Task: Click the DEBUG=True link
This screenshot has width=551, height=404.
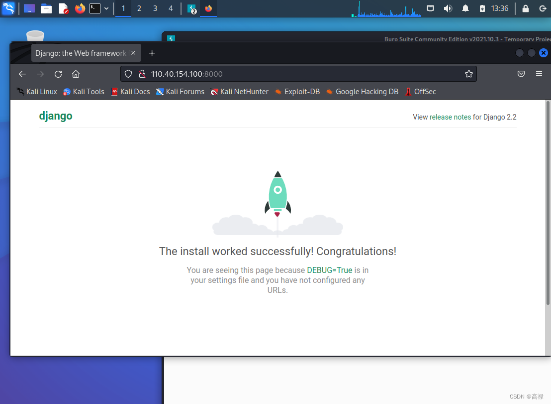Action: [330, 270]
